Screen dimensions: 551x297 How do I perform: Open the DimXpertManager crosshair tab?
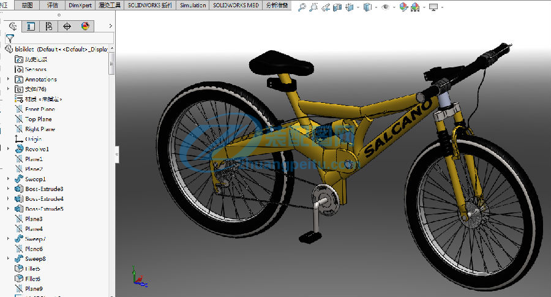click(67, 26)
